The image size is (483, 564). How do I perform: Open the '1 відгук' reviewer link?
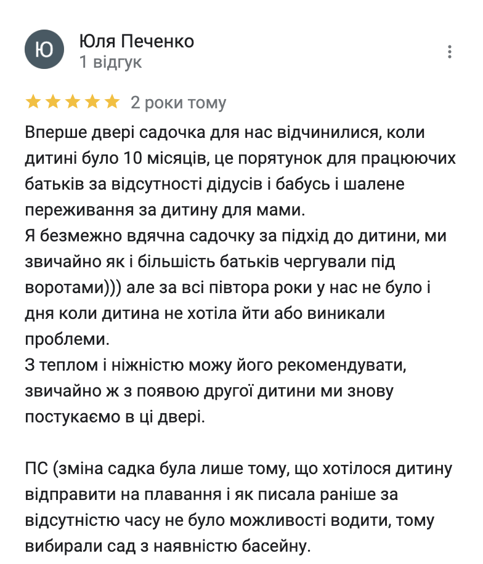coord(110,62)
